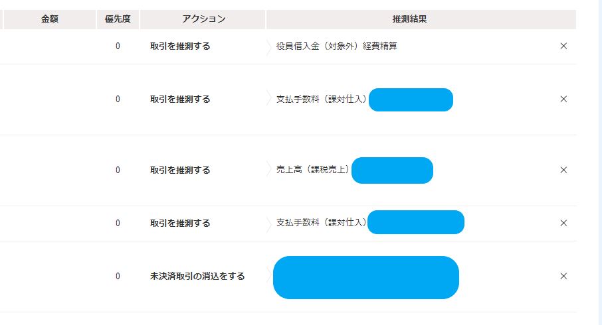
Task: Click the vertical scrollbar on the right edge
Action: click(x=596, y=162)
